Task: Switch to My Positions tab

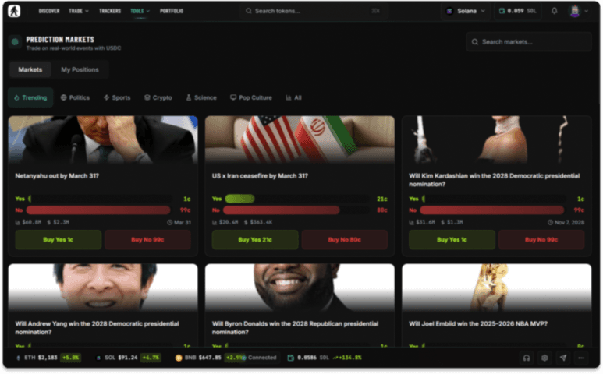Action: pos(80,70)
